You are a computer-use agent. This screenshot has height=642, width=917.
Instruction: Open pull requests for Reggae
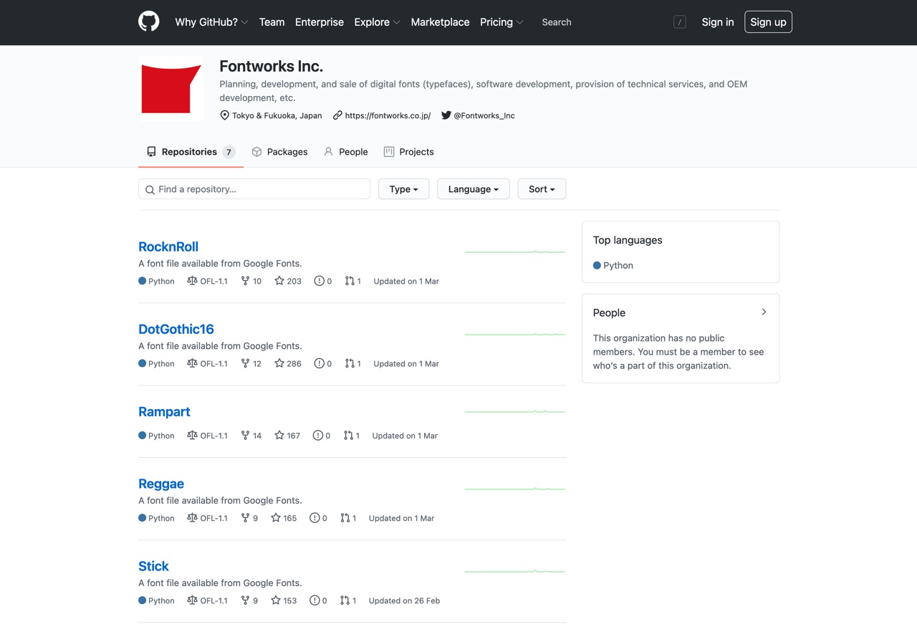pyautogui.click(x=347, y=517)
